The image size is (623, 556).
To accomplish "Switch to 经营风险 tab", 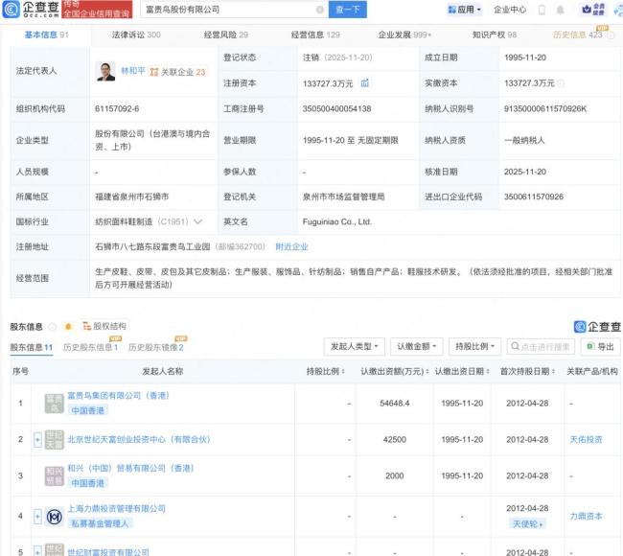I will click(x=225, y=35).
